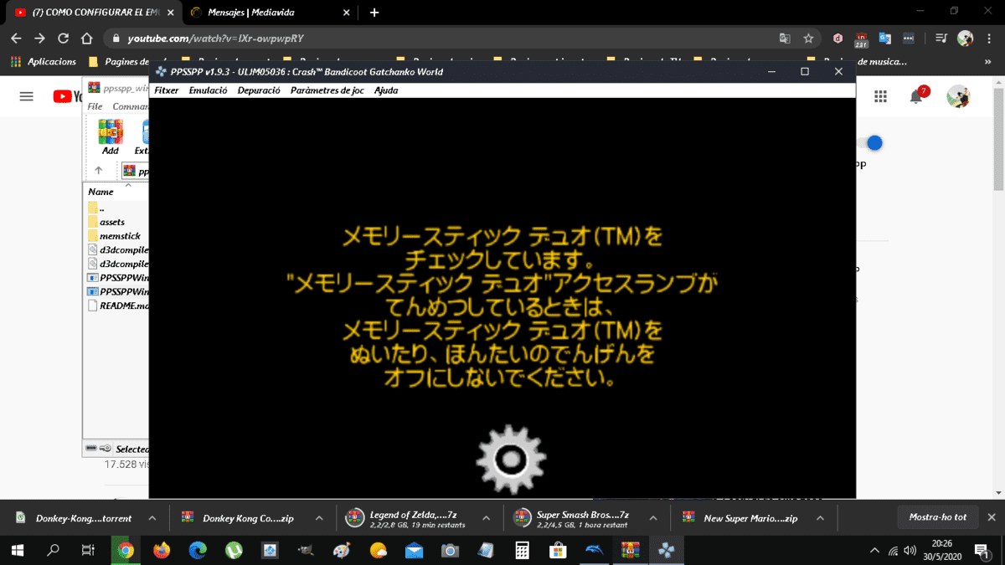Select the assets folder in WinRAR

(112, 222)
